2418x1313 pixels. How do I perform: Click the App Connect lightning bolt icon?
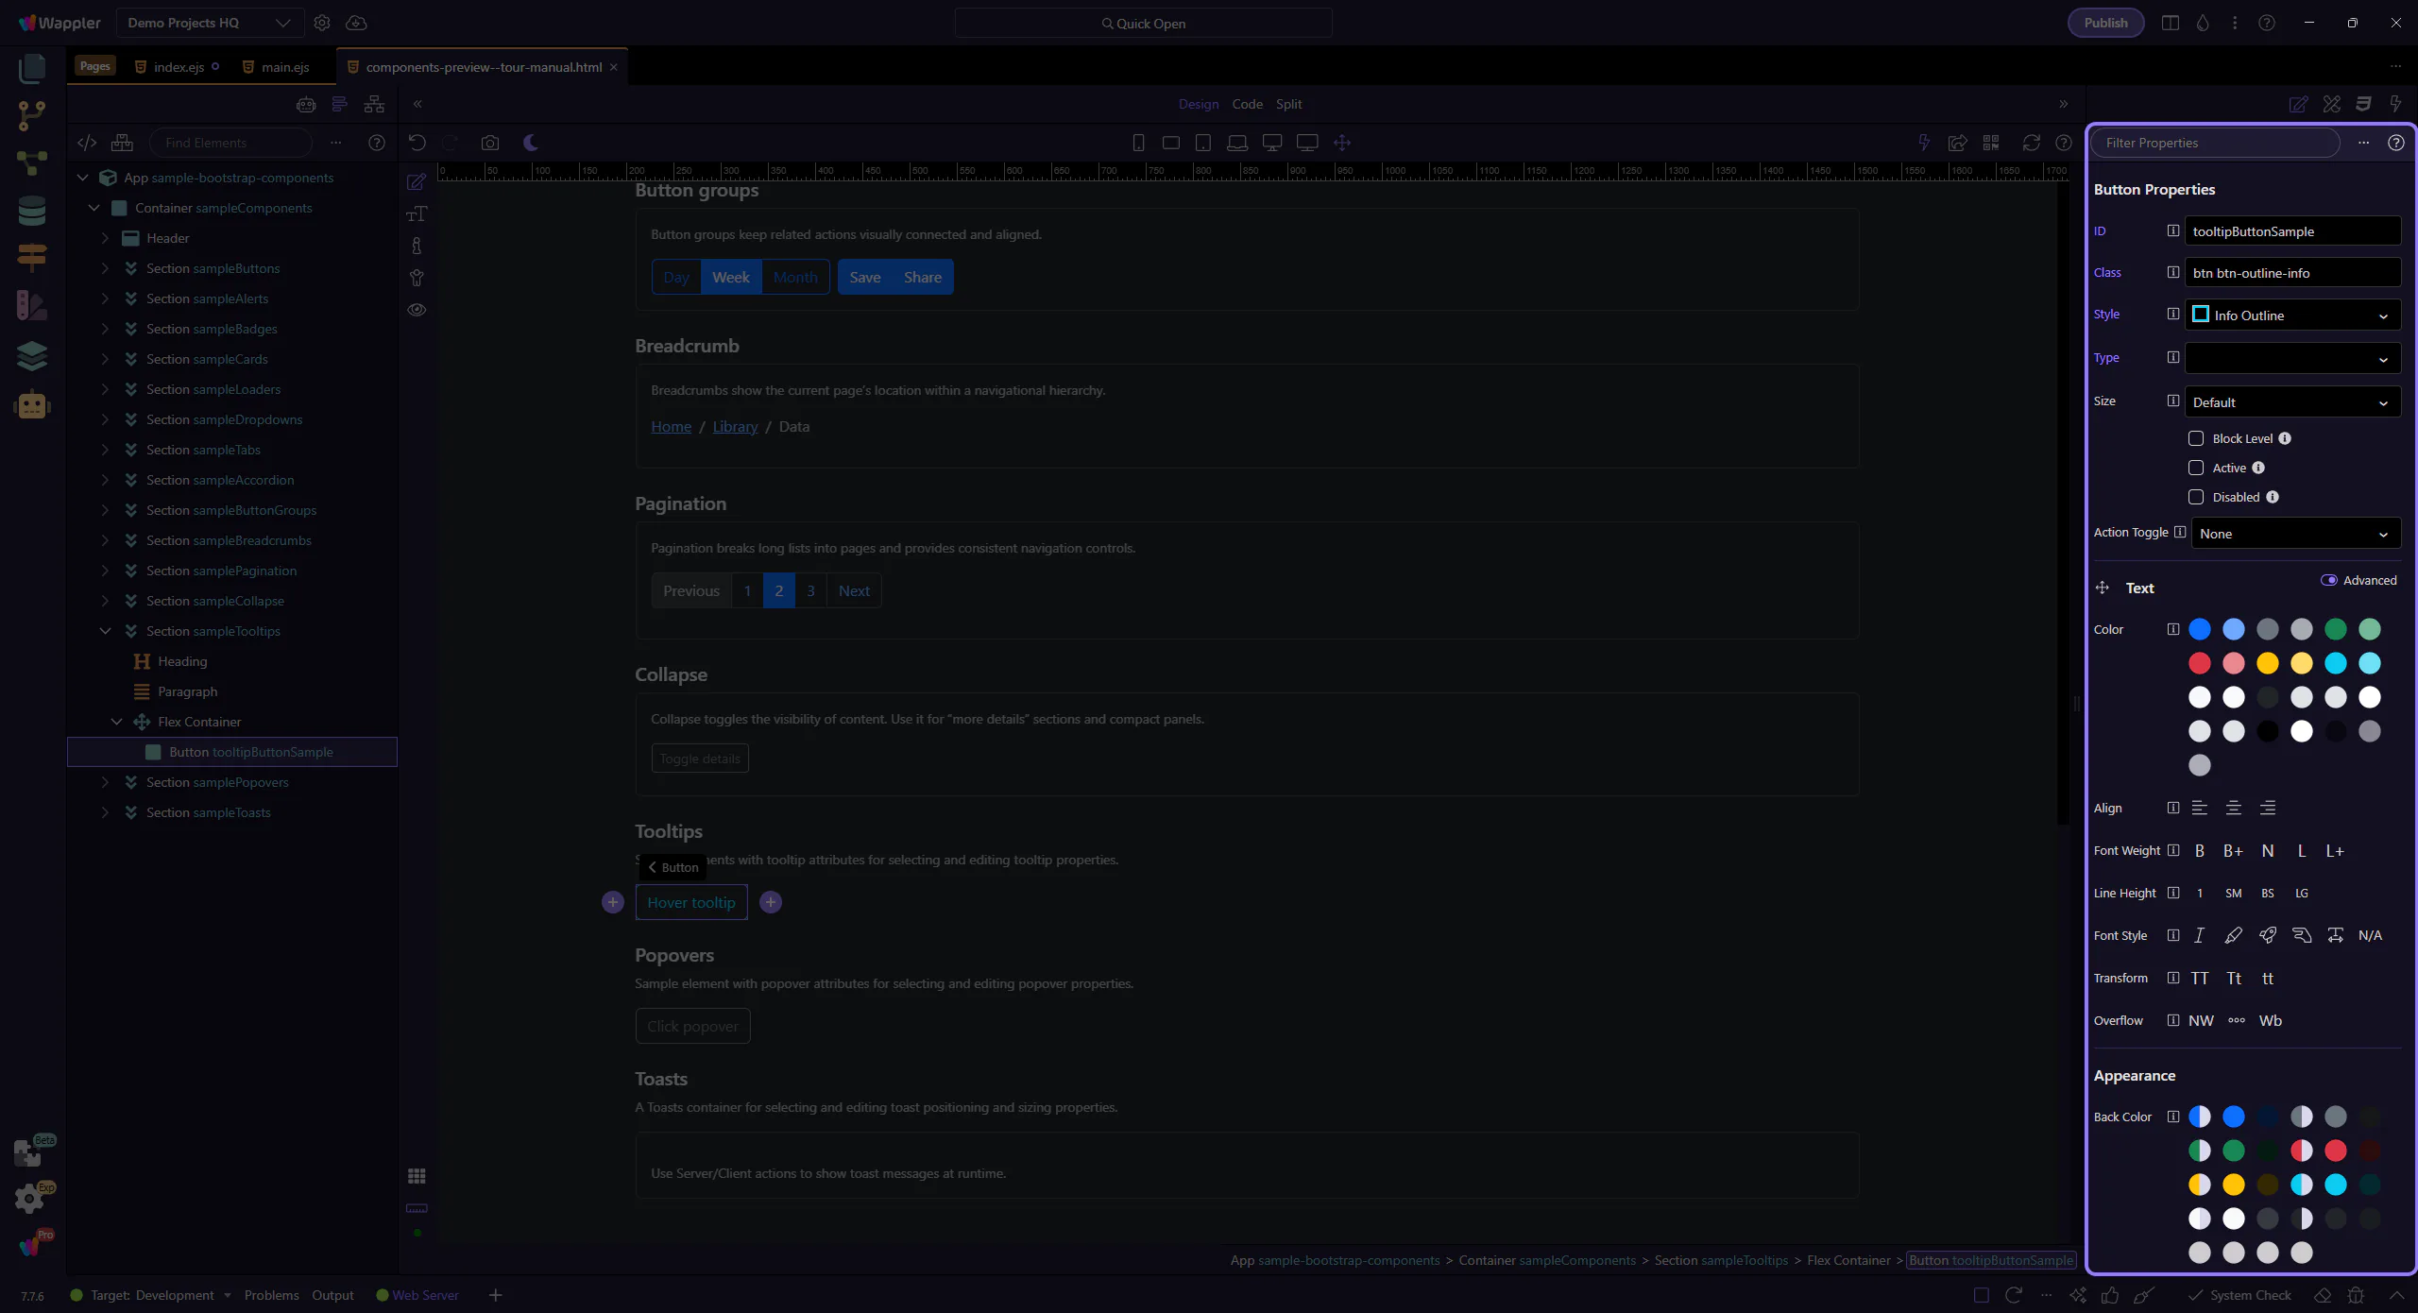point(1923,143)
